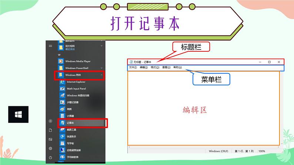The height and width of the screenshot is (165, 294).
Task: Click the Windows Start logo button
Action: pyautogui.click(x=18, y=115)
